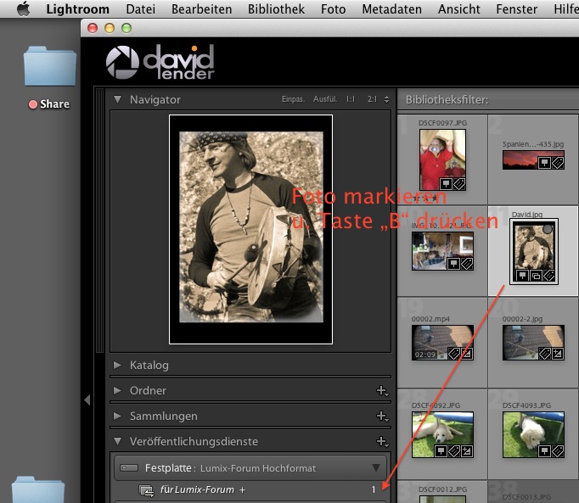
Task: Expand the Ordner panel
Action: pyautogui.click(x=118, y=390)
